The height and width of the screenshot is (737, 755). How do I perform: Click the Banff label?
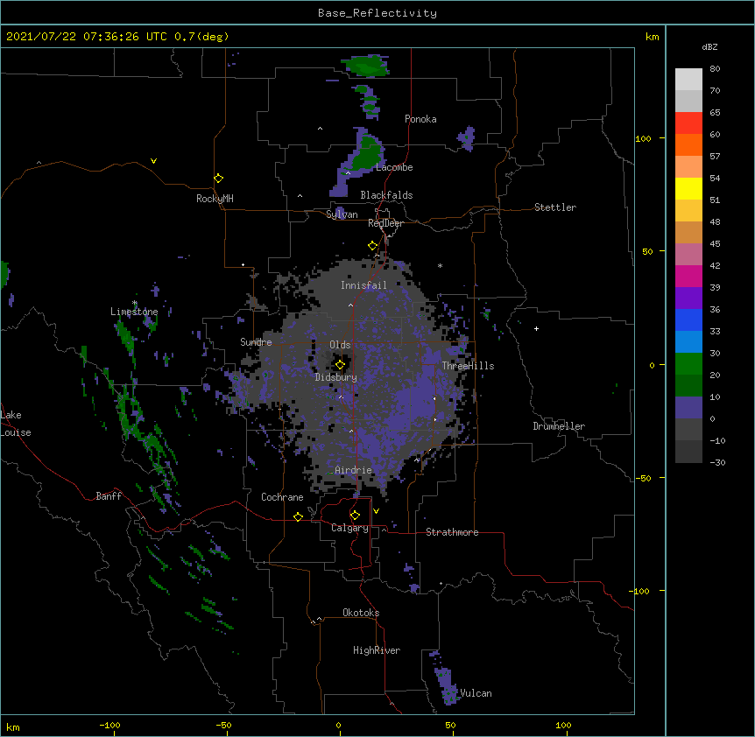coord(109,496)
